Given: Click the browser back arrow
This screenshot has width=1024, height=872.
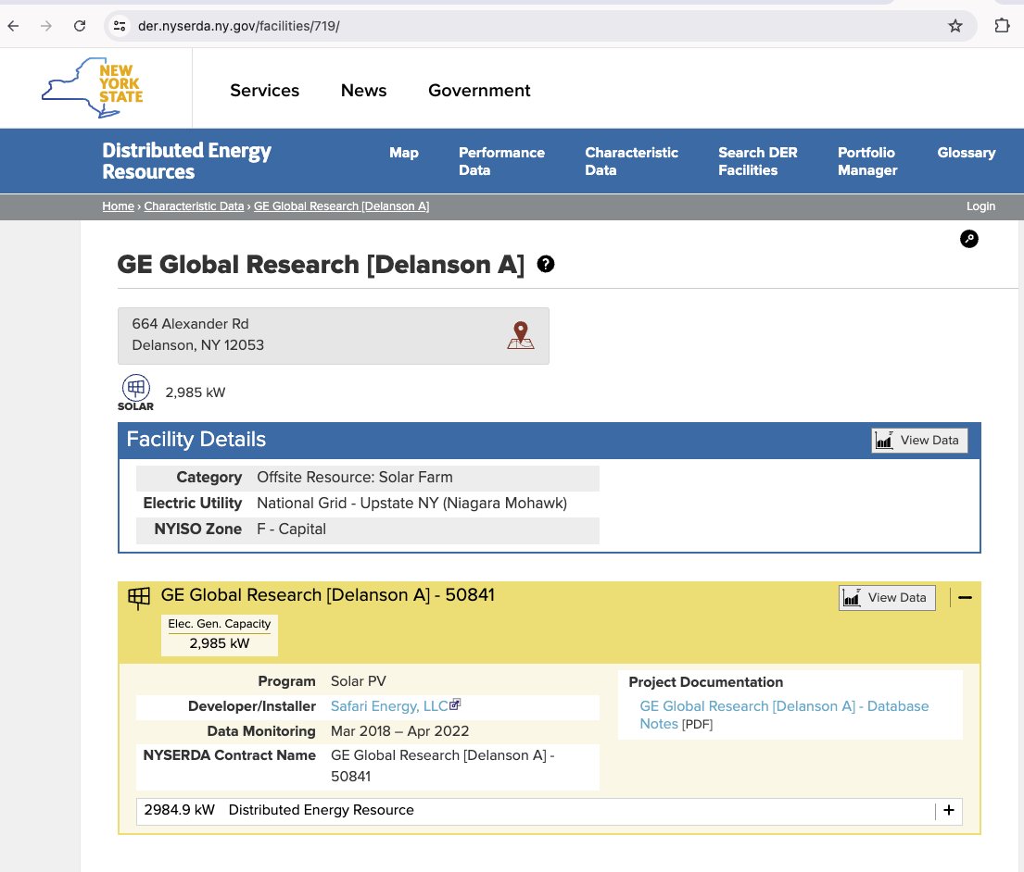Looking at the screenshot, I should click(13, 26).
